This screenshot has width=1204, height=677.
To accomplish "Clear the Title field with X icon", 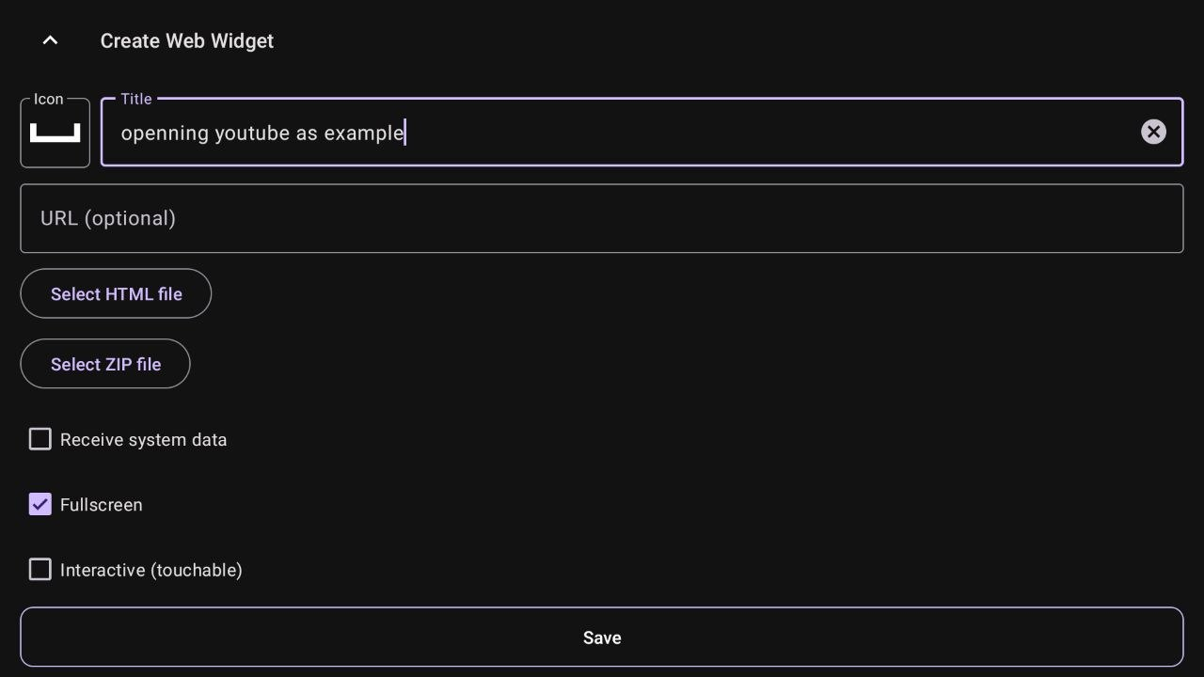I will [1153, 132].
